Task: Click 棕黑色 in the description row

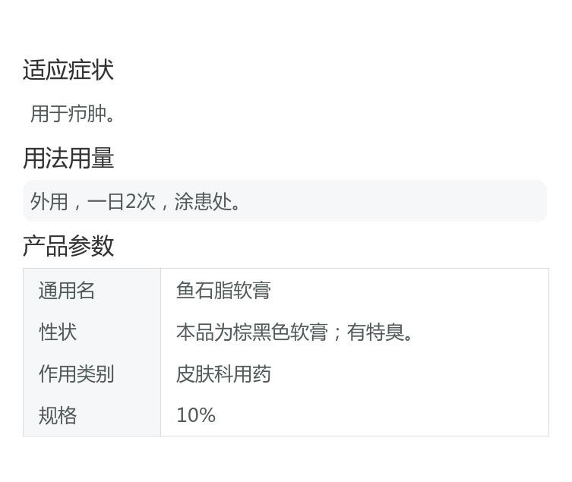Action: (x=261, y=332)
